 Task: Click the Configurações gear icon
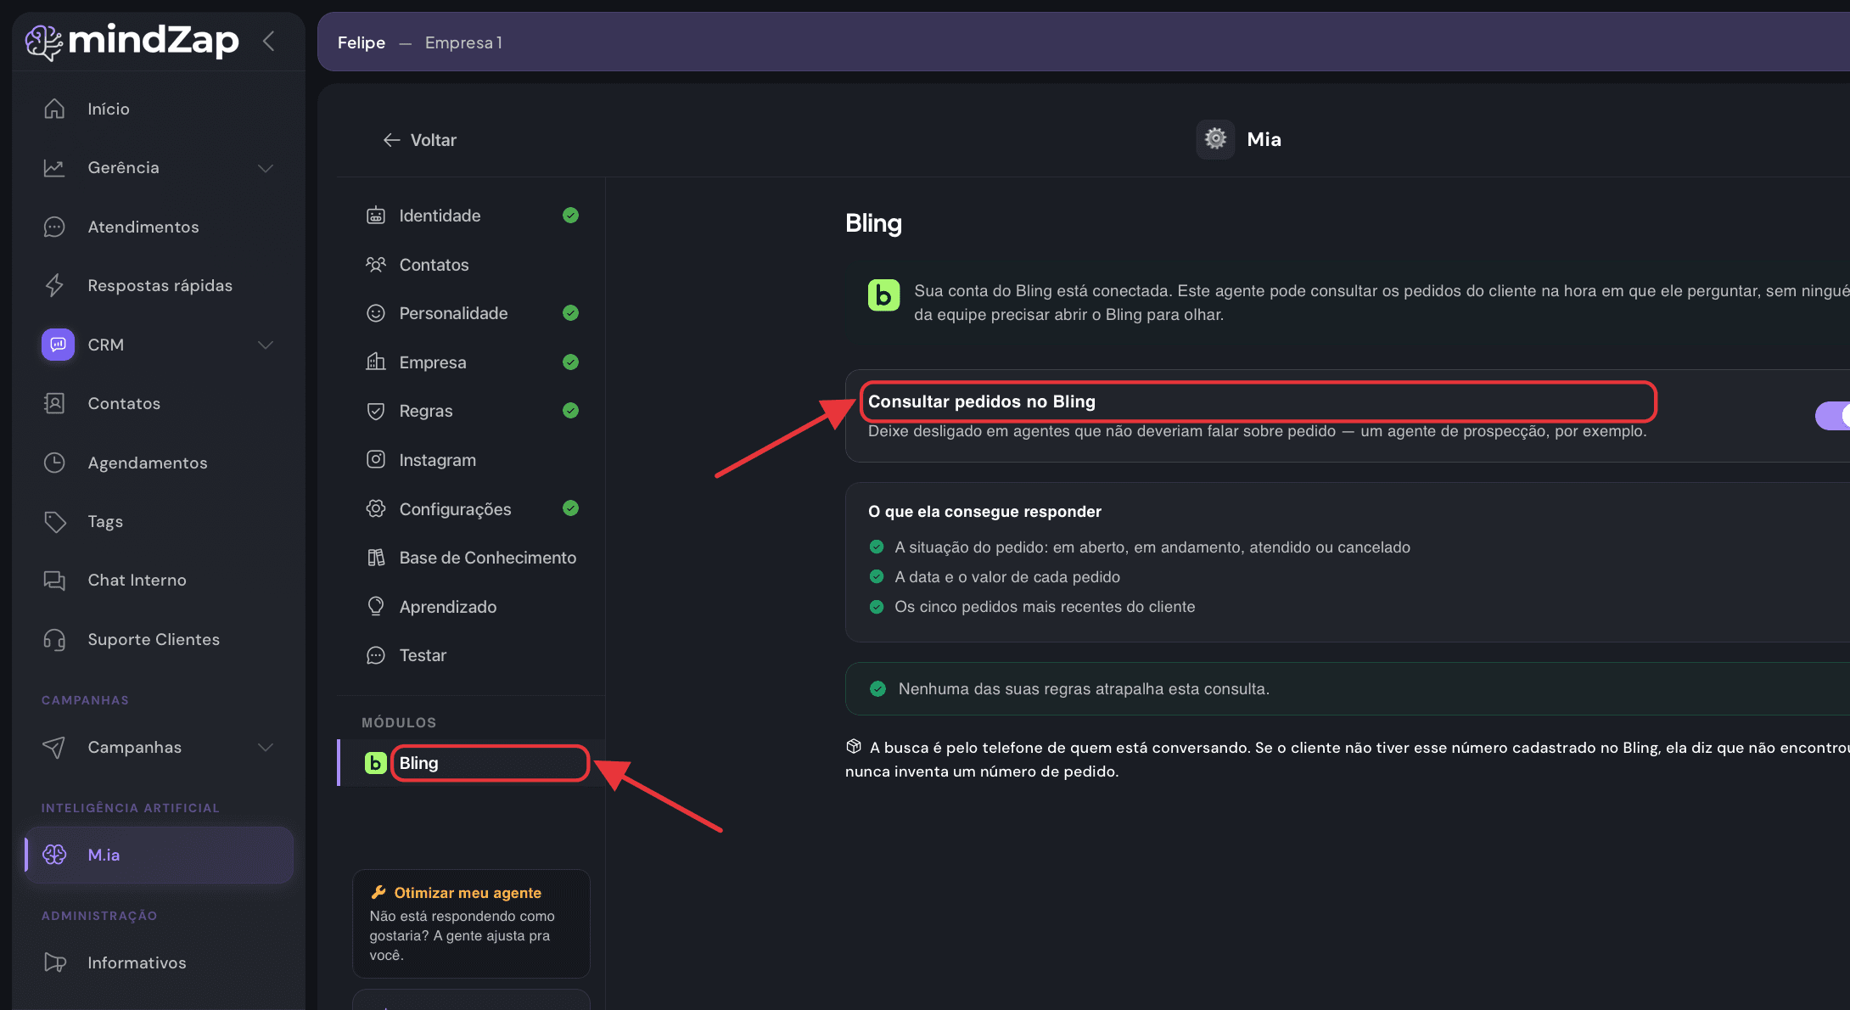[376, 509]
